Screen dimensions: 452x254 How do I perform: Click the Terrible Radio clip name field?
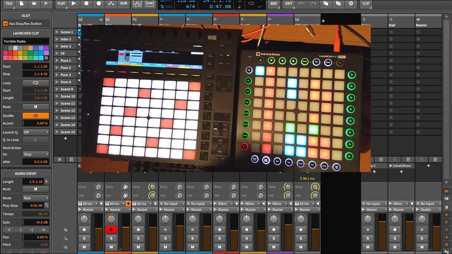[26, 41]
